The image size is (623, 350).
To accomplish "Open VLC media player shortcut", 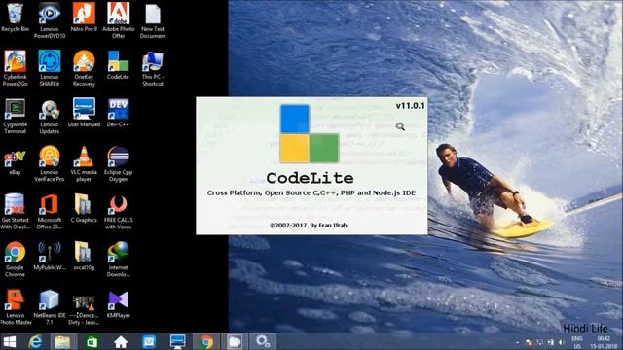I will point(84,163).
